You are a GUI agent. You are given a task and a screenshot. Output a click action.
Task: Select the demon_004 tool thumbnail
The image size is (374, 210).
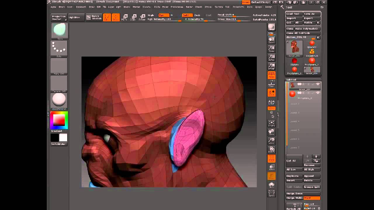click(294, 48)
